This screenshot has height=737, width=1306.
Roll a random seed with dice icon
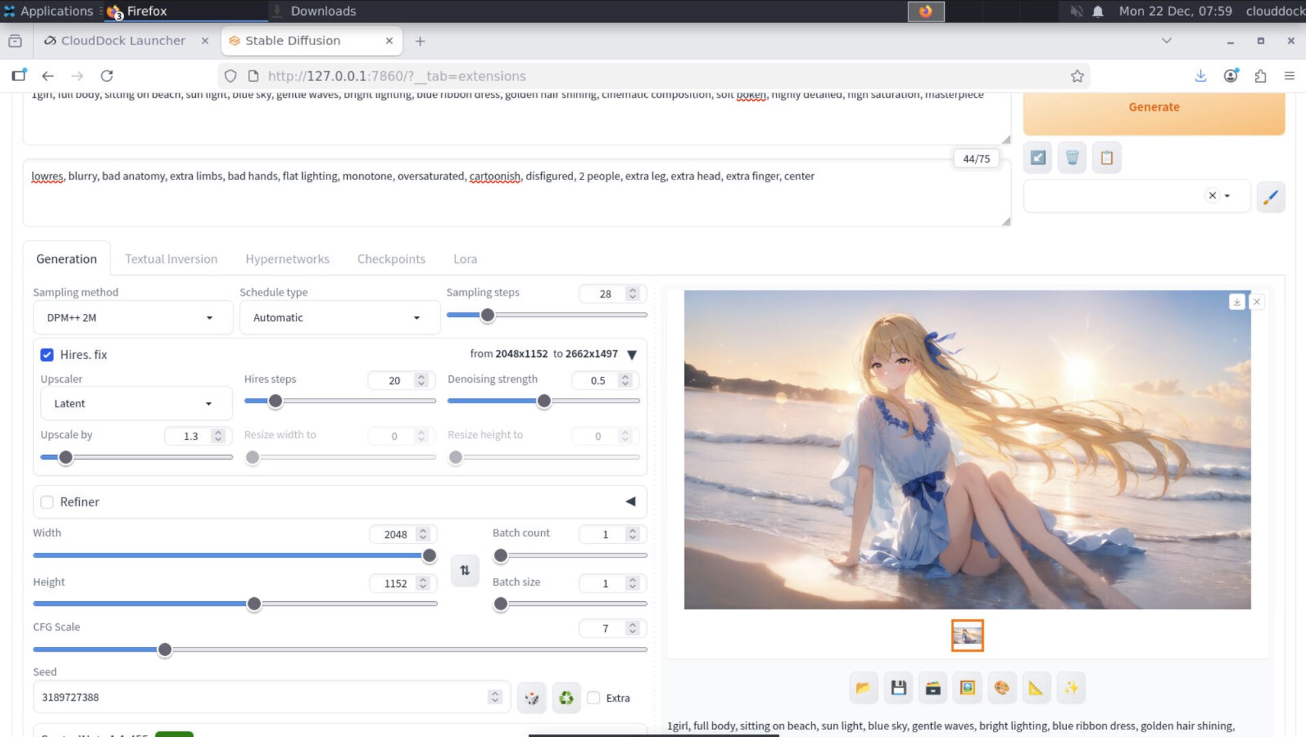532,697
